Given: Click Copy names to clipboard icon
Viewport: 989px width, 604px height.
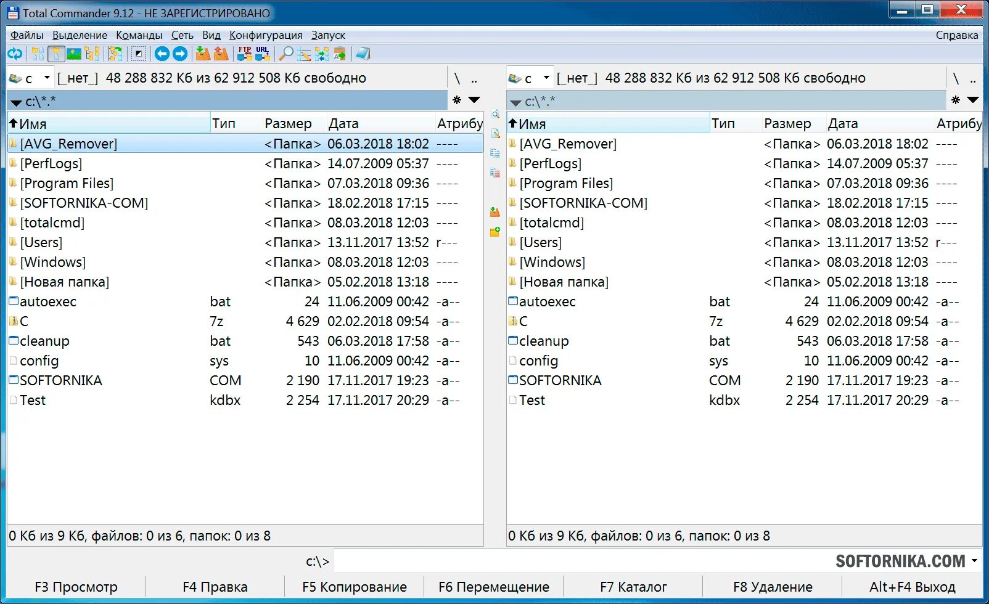Looking at the screenshot, I should pos(340,54).
